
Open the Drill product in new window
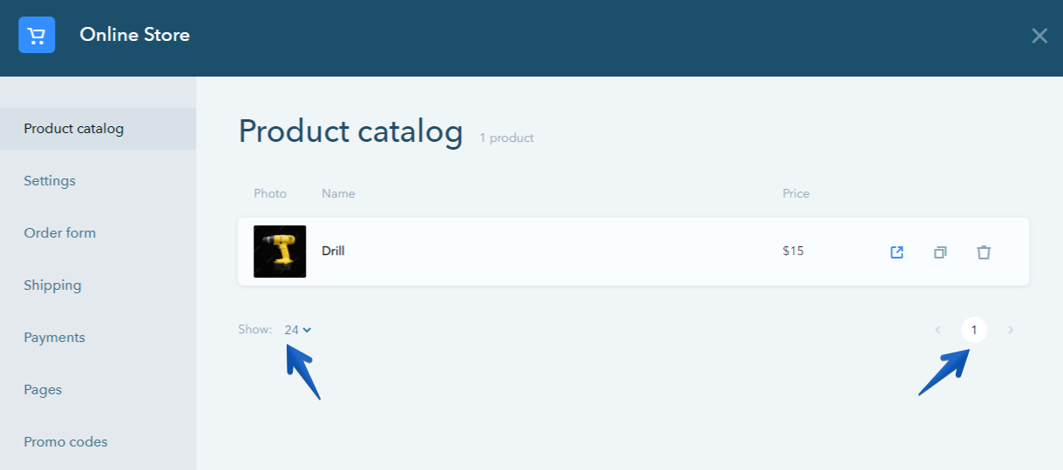897,252
